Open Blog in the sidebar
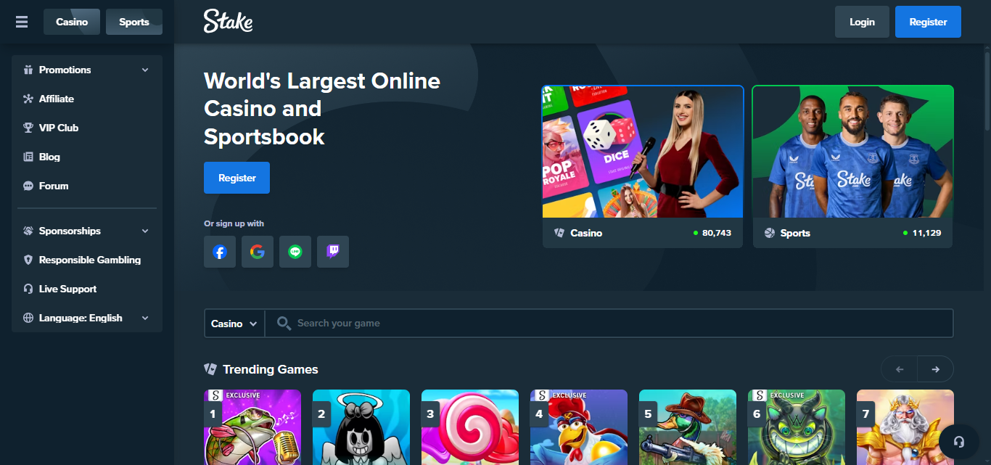Viewport: 991px width, 465px height. tap(87, 157)
